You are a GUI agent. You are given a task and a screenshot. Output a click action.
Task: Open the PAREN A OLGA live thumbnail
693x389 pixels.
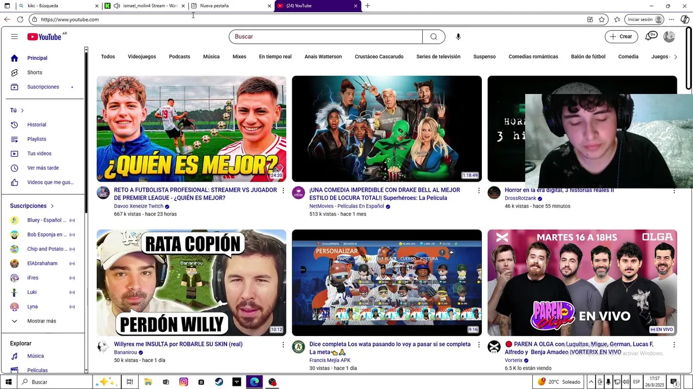pyautogui.click(x=582, y=283)
